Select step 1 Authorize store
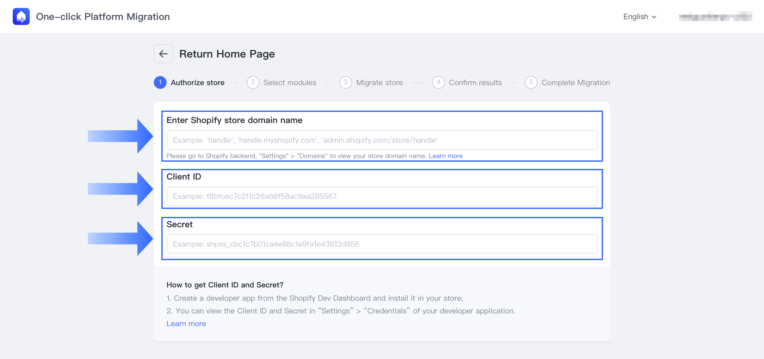Viewport: 764px width, 359px height. [x=189, y=82]
